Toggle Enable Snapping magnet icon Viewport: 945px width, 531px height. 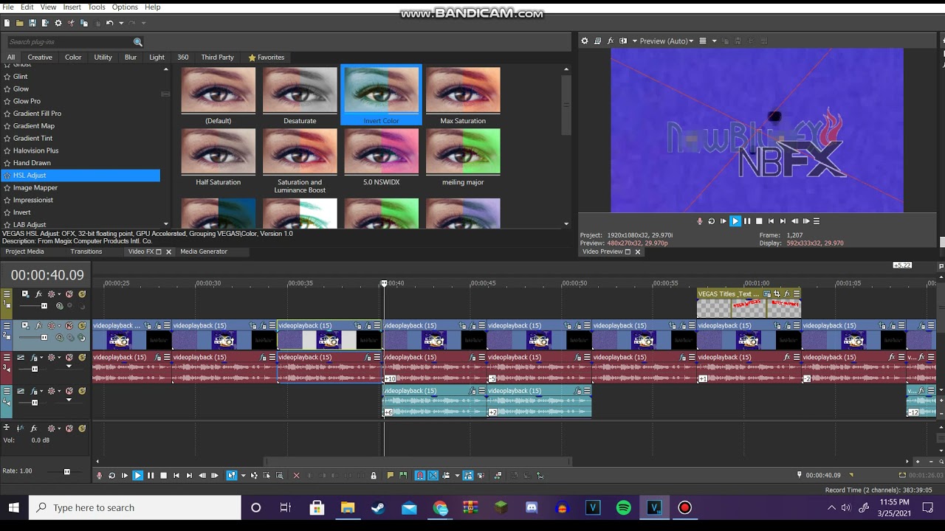point(420,476)
